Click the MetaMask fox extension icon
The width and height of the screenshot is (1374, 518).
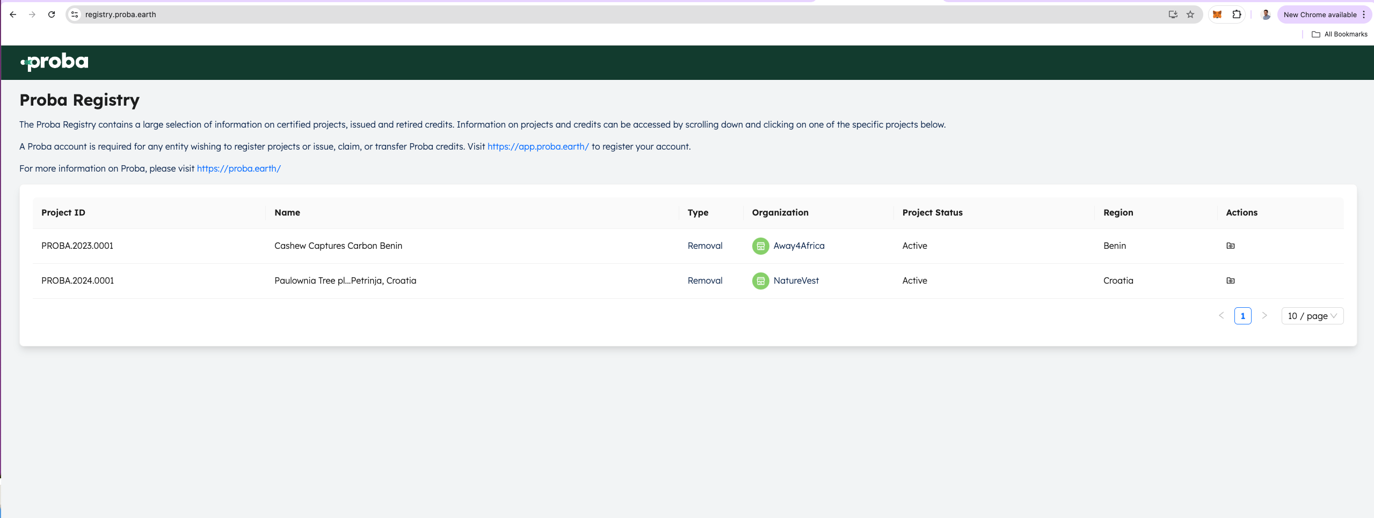(x=1217, y=14)
